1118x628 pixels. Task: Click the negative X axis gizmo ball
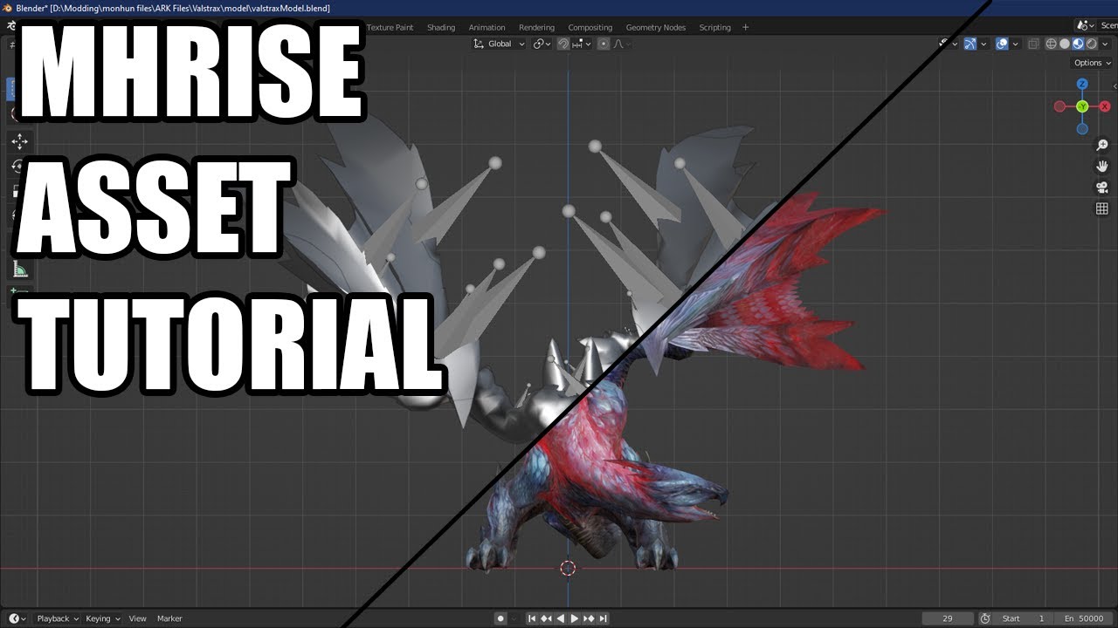(x=1059, y=106)
